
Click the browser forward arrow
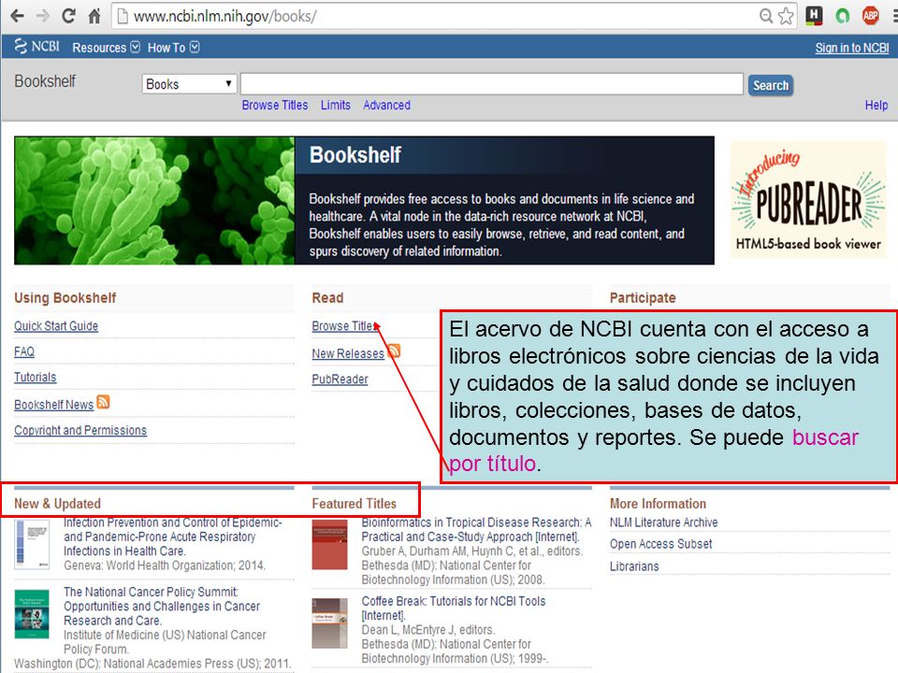[x=43, y=16]
